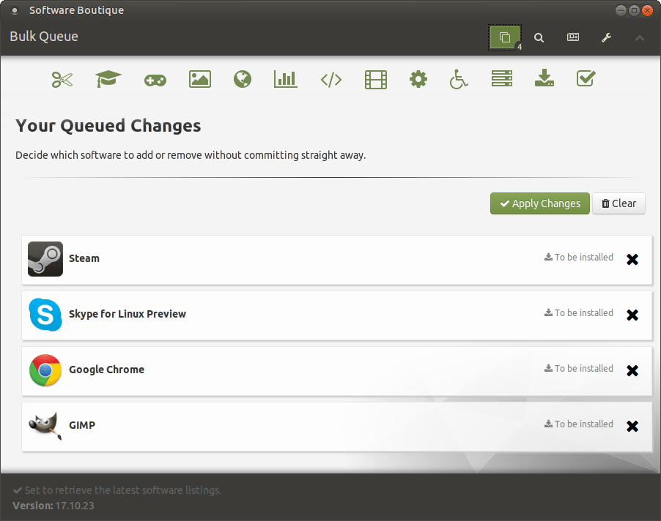This screenshot has height=521, width=661.
Task: Click 'To be installed' status for GIMP
Action: [578, 424]
